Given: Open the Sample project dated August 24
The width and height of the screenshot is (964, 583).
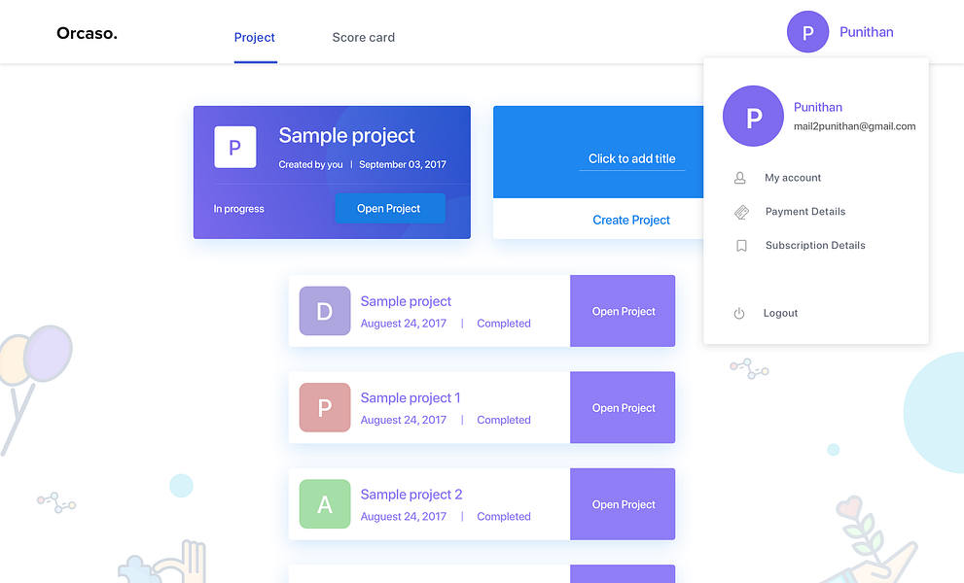Looking at the screenshot, I should [x=623, y=311].
